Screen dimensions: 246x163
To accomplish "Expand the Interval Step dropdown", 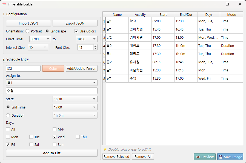I will [38, 47].
